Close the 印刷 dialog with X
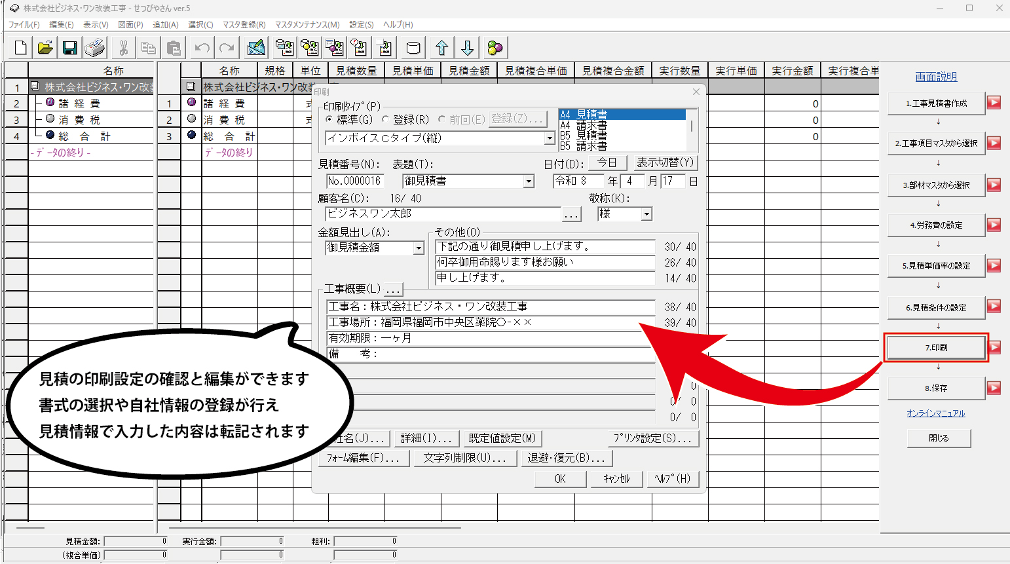 [696, 92]
